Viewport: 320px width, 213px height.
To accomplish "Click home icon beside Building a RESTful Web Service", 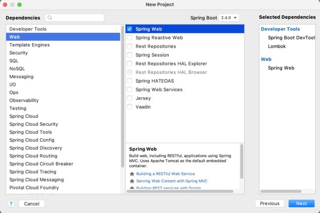I will 132,174.
